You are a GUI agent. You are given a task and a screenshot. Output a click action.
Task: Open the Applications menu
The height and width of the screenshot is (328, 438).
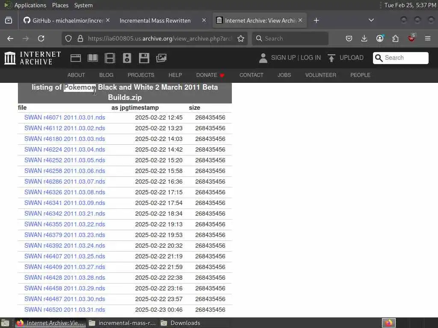(x=30, y=5)
